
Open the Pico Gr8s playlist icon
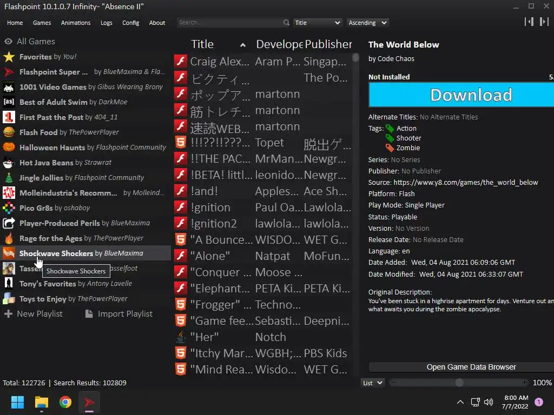click(9, 208)
